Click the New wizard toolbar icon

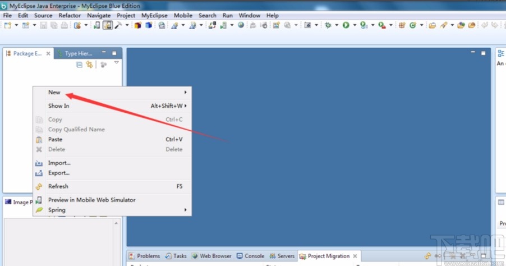[x=7, y=25]
